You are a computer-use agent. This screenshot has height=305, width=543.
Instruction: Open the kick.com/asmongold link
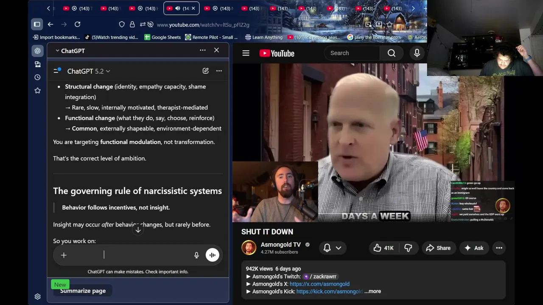(x=330, y=291)
